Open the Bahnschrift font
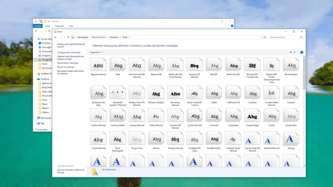The width and height of the screenshot is (333, 187). click(156, 64)
